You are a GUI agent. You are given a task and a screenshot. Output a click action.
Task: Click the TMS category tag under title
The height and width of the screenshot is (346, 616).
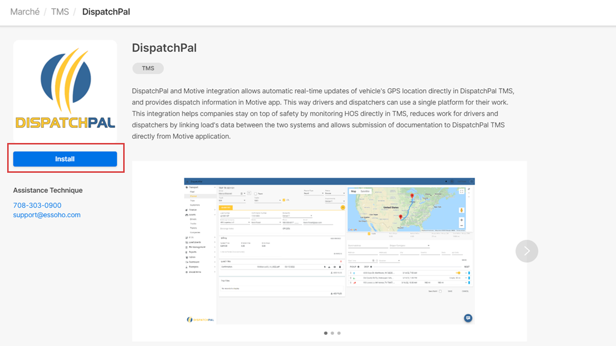click(148, 68)
